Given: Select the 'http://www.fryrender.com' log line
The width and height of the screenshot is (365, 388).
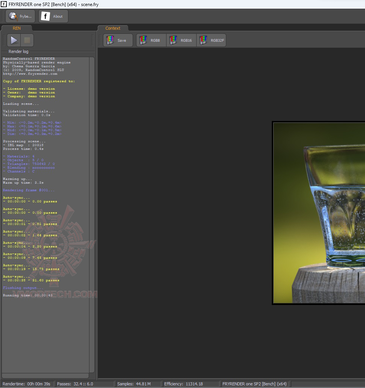Looking at the screenshot, I should point(30,74).
